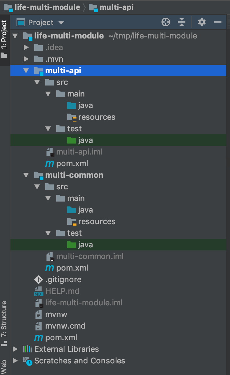Collapse the multi-common module arrow
The width and height of the screenshot is (230, 375).
coord(26,175)
